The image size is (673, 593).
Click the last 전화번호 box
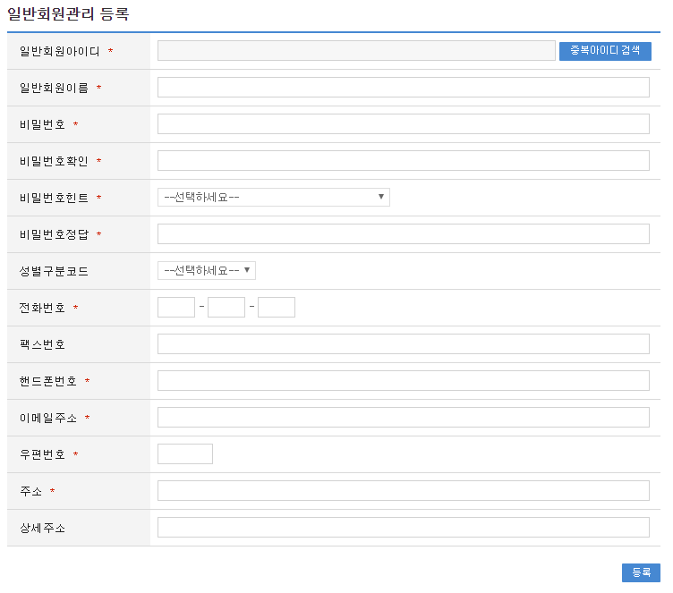pyautogui.click(x=277, y=308)
